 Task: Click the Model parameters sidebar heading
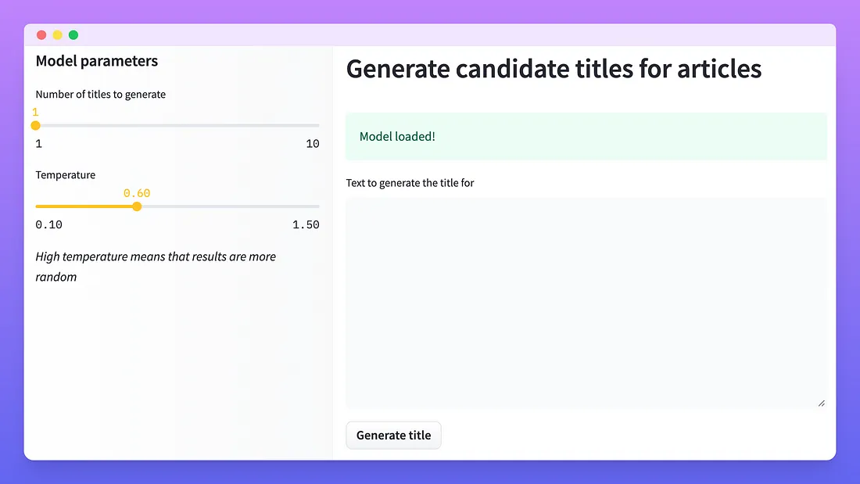click(x=96, y=61)
